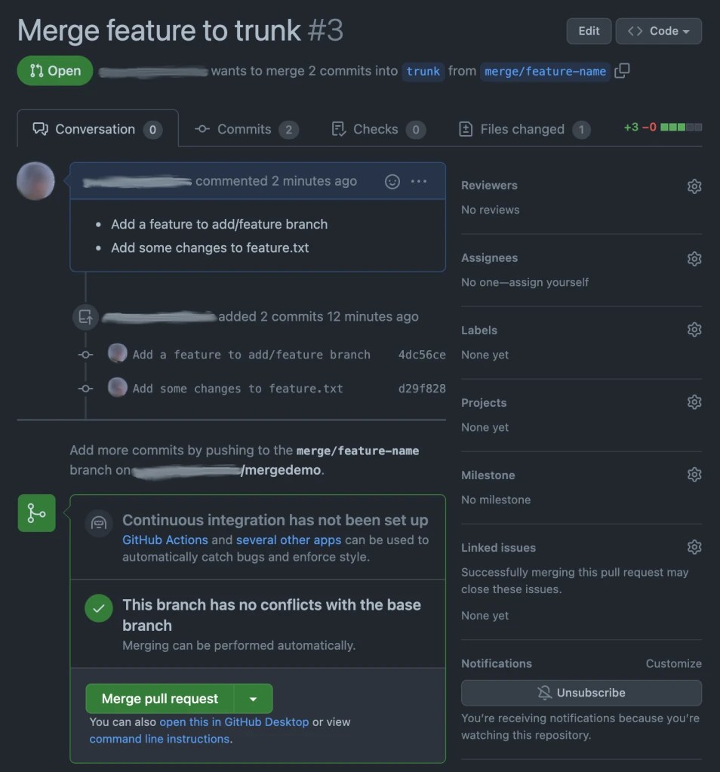Screen dimensions: 720x772
Task: Open Labels settings gear
Action: tap(694, 330)
